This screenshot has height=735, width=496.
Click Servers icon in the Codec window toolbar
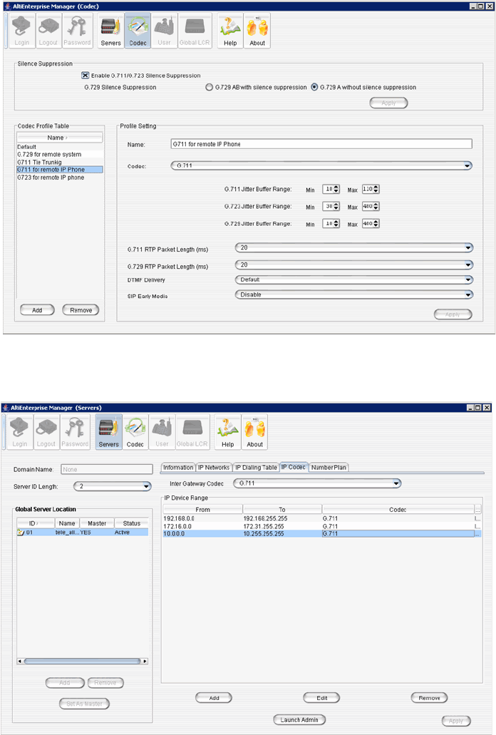(110, 31)
